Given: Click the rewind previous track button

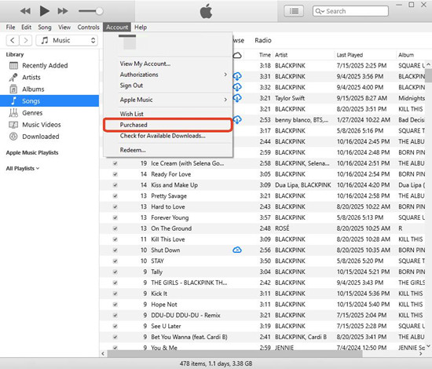Looking at the screenshot, I should [x=25, y=11].
